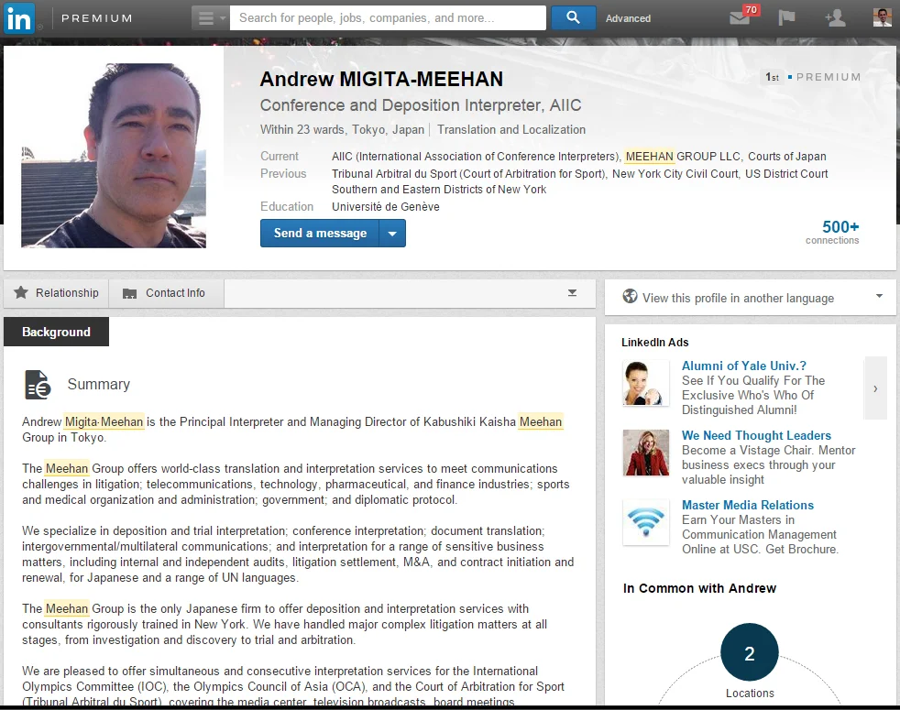Select the Background section header
900x710 pixels.
coord(56,332)
